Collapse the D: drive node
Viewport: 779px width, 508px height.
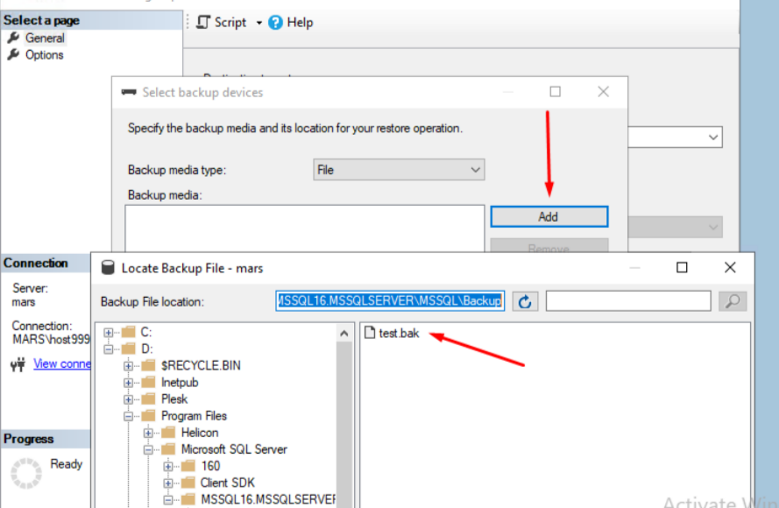point(109,349)
